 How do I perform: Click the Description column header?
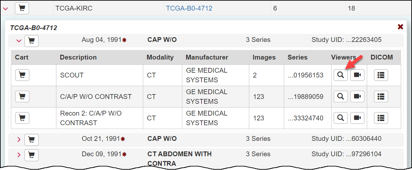point(78,57)
